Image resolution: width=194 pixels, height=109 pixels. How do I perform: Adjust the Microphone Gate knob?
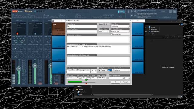pyautogui.click(x=22, y=40)
